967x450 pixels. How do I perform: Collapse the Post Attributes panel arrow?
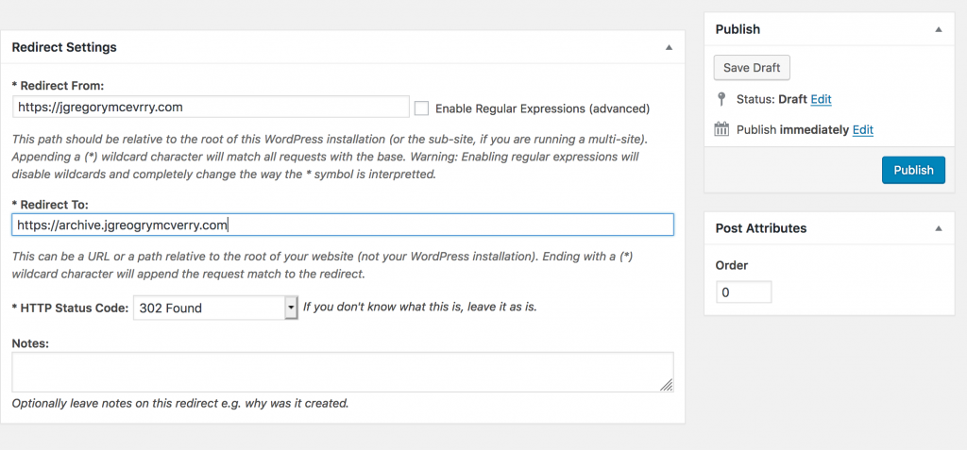click(938, 228)
